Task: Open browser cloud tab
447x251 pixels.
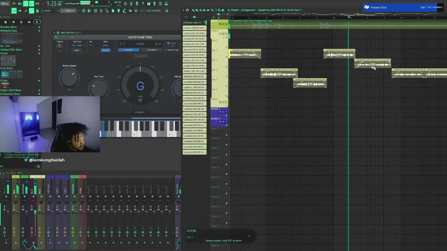Action: tap(29, 22)
